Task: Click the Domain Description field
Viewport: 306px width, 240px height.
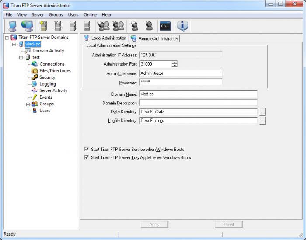Action: click(198, 103)
